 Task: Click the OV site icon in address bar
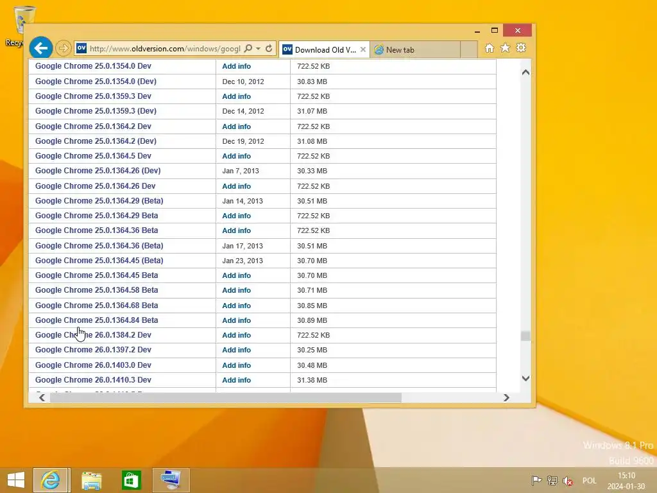[81, 48]
